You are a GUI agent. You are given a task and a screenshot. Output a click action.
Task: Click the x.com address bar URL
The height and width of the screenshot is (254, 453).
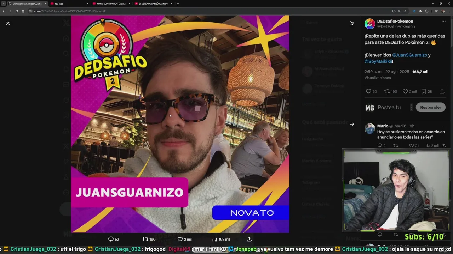click(69, 11)
